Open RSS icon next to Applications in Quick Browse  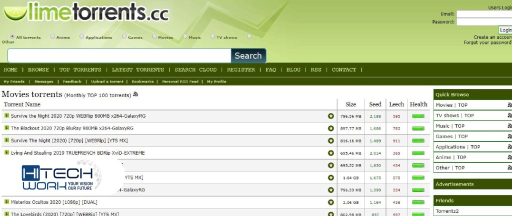coord(509,147)
